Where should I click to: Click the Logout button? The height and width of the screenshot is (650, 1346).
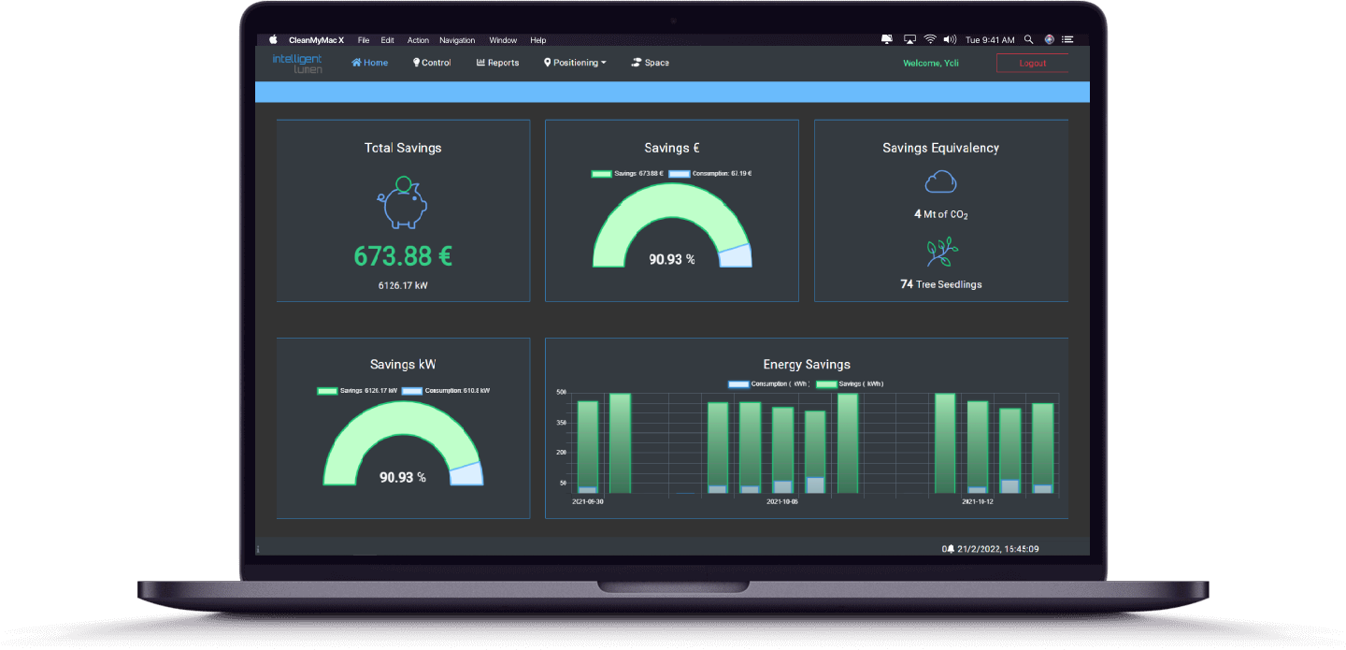click(1032, 63)
